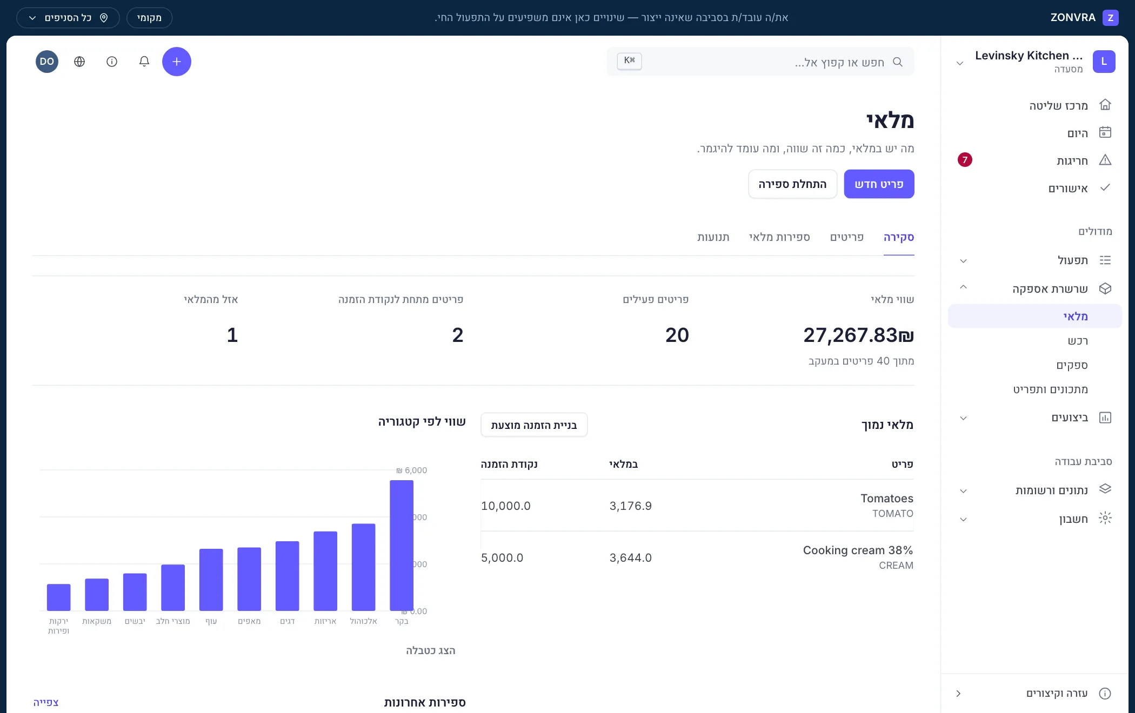Open the notifications bell

coord(144,62)
